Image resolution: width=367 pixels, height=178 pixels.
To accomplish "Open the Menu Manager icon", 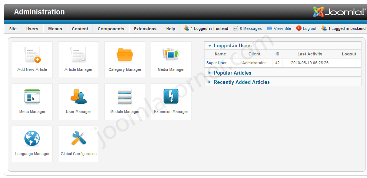I will coord(32,97).
